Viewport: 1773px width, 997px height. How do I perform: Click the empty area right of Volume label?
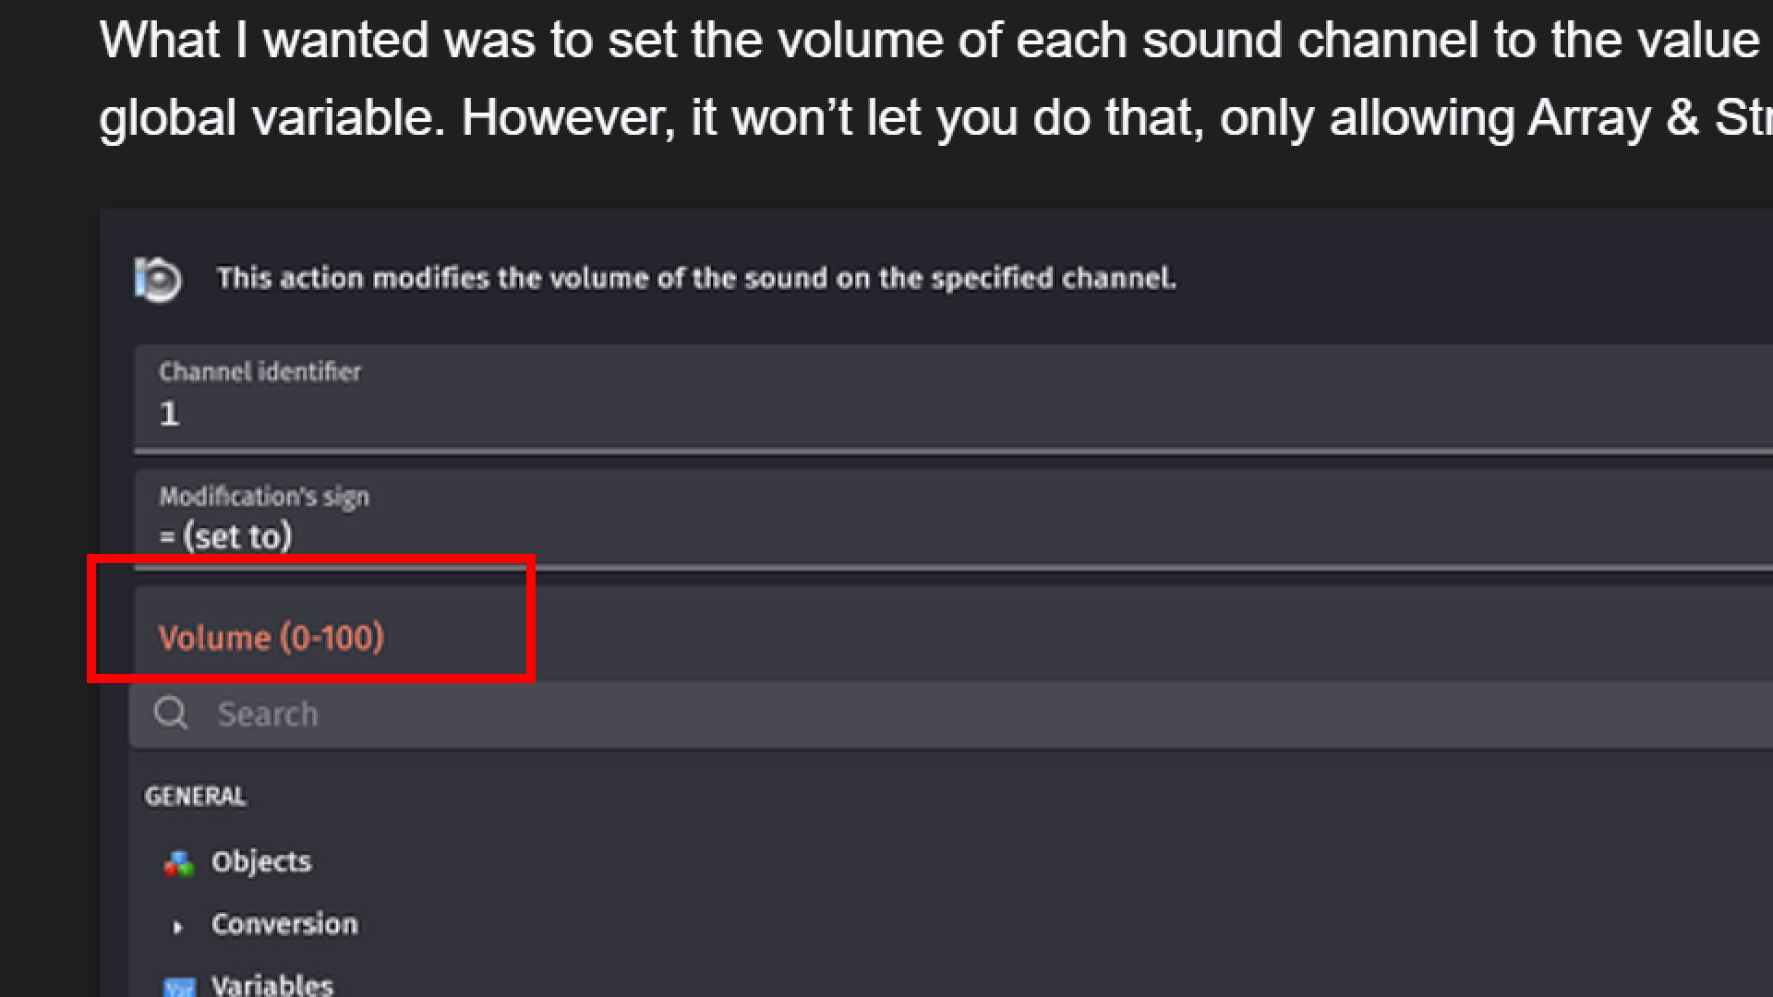click(x=1108, y=637)
